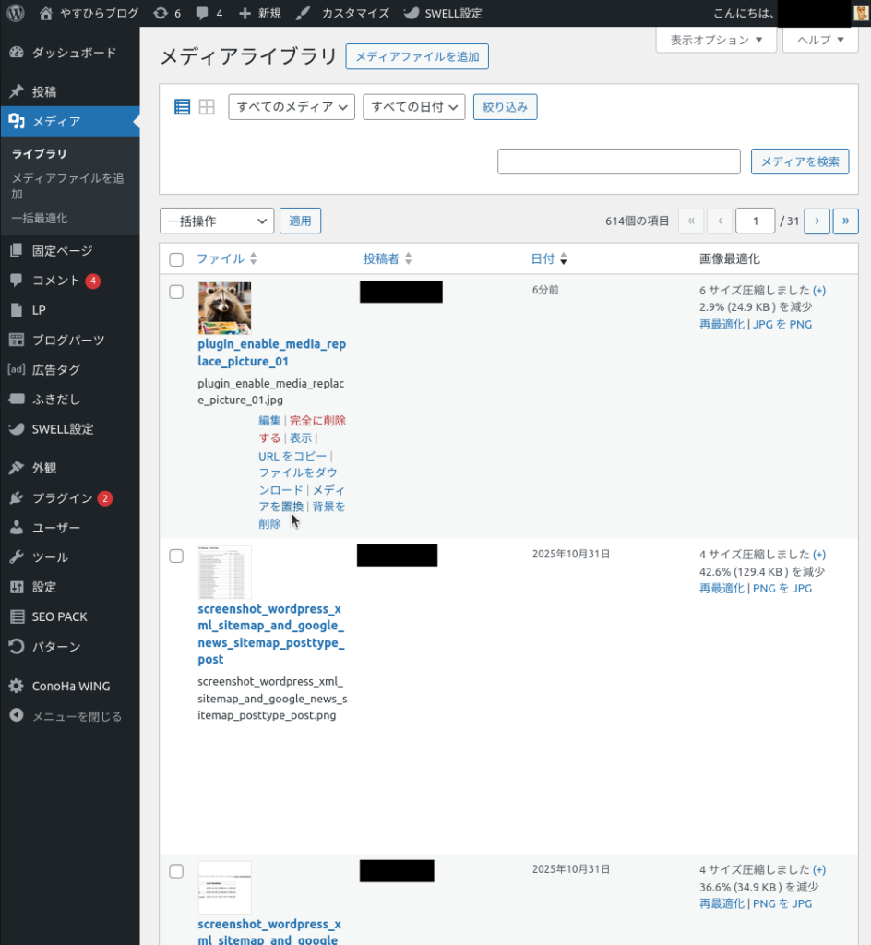Click the WordPress logo icon

[15, 13]
